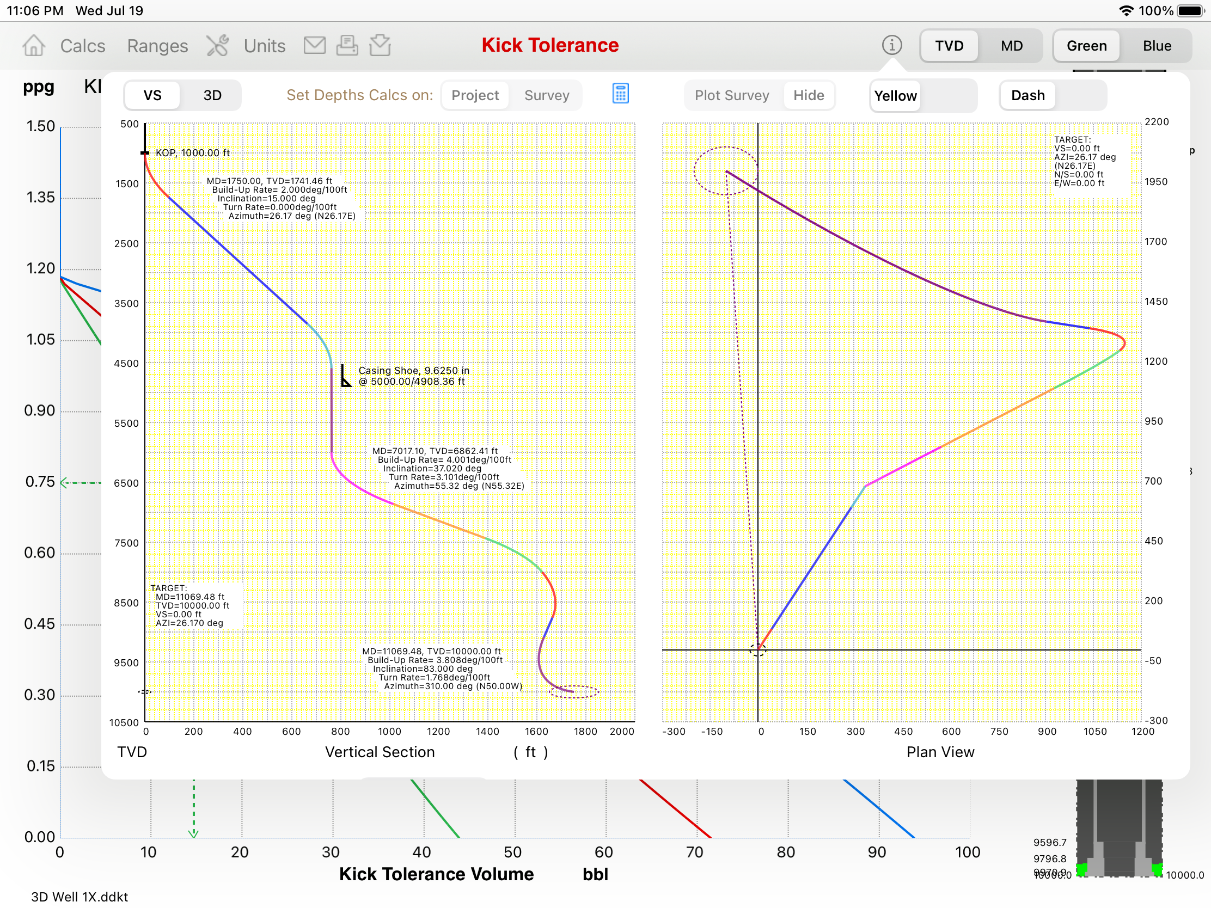Tap the printer icon

(347, 45)
